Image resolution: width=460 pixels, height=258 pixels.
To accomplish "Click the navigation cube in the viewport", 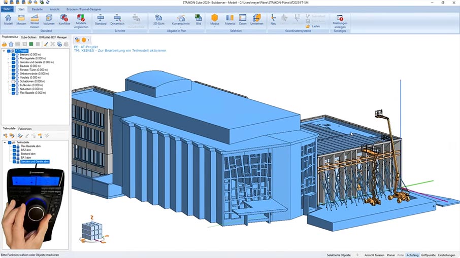I will [x=92, y=231].
